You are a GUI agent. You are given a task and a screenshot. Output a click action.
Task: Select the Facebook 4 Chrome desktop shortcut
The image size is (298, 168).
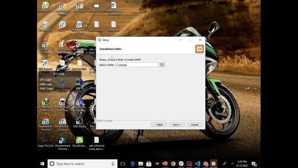click(46, 124)
